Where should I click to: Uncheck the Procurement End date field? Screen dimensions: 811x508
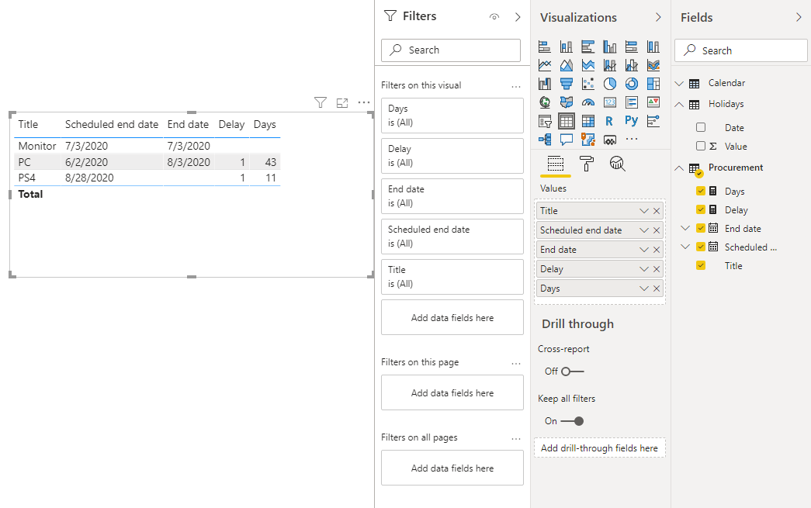coord(701,228)
